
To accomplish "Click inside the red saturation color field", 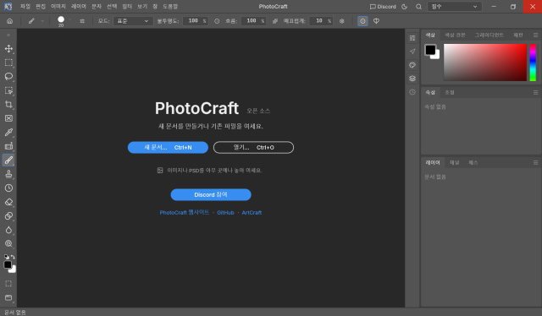I will click(485, 63).
